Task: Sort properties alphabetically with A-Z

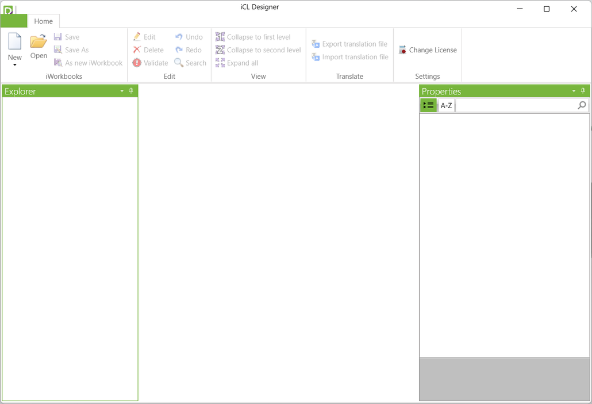Action: [446, 105]
